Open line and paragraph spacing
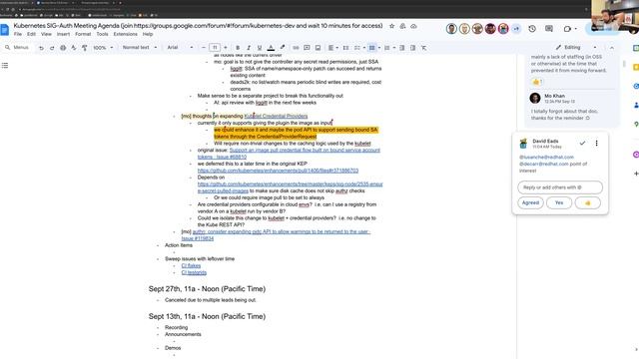The image size is (639, 359). coord(345,48)
